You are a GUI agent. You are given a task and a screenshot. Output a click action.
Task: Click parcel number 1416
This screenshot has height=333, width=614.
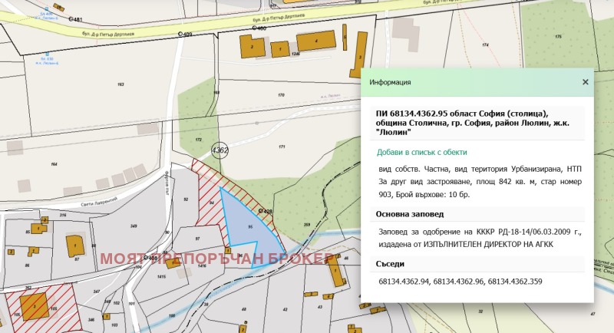pyautogui.click(x=202, y=265)
